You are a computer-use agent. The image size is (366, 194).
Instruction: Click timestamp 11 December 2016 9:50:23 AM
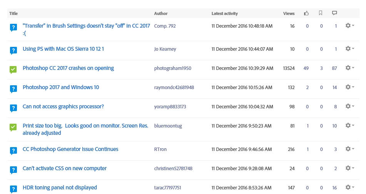pos(241,126)
